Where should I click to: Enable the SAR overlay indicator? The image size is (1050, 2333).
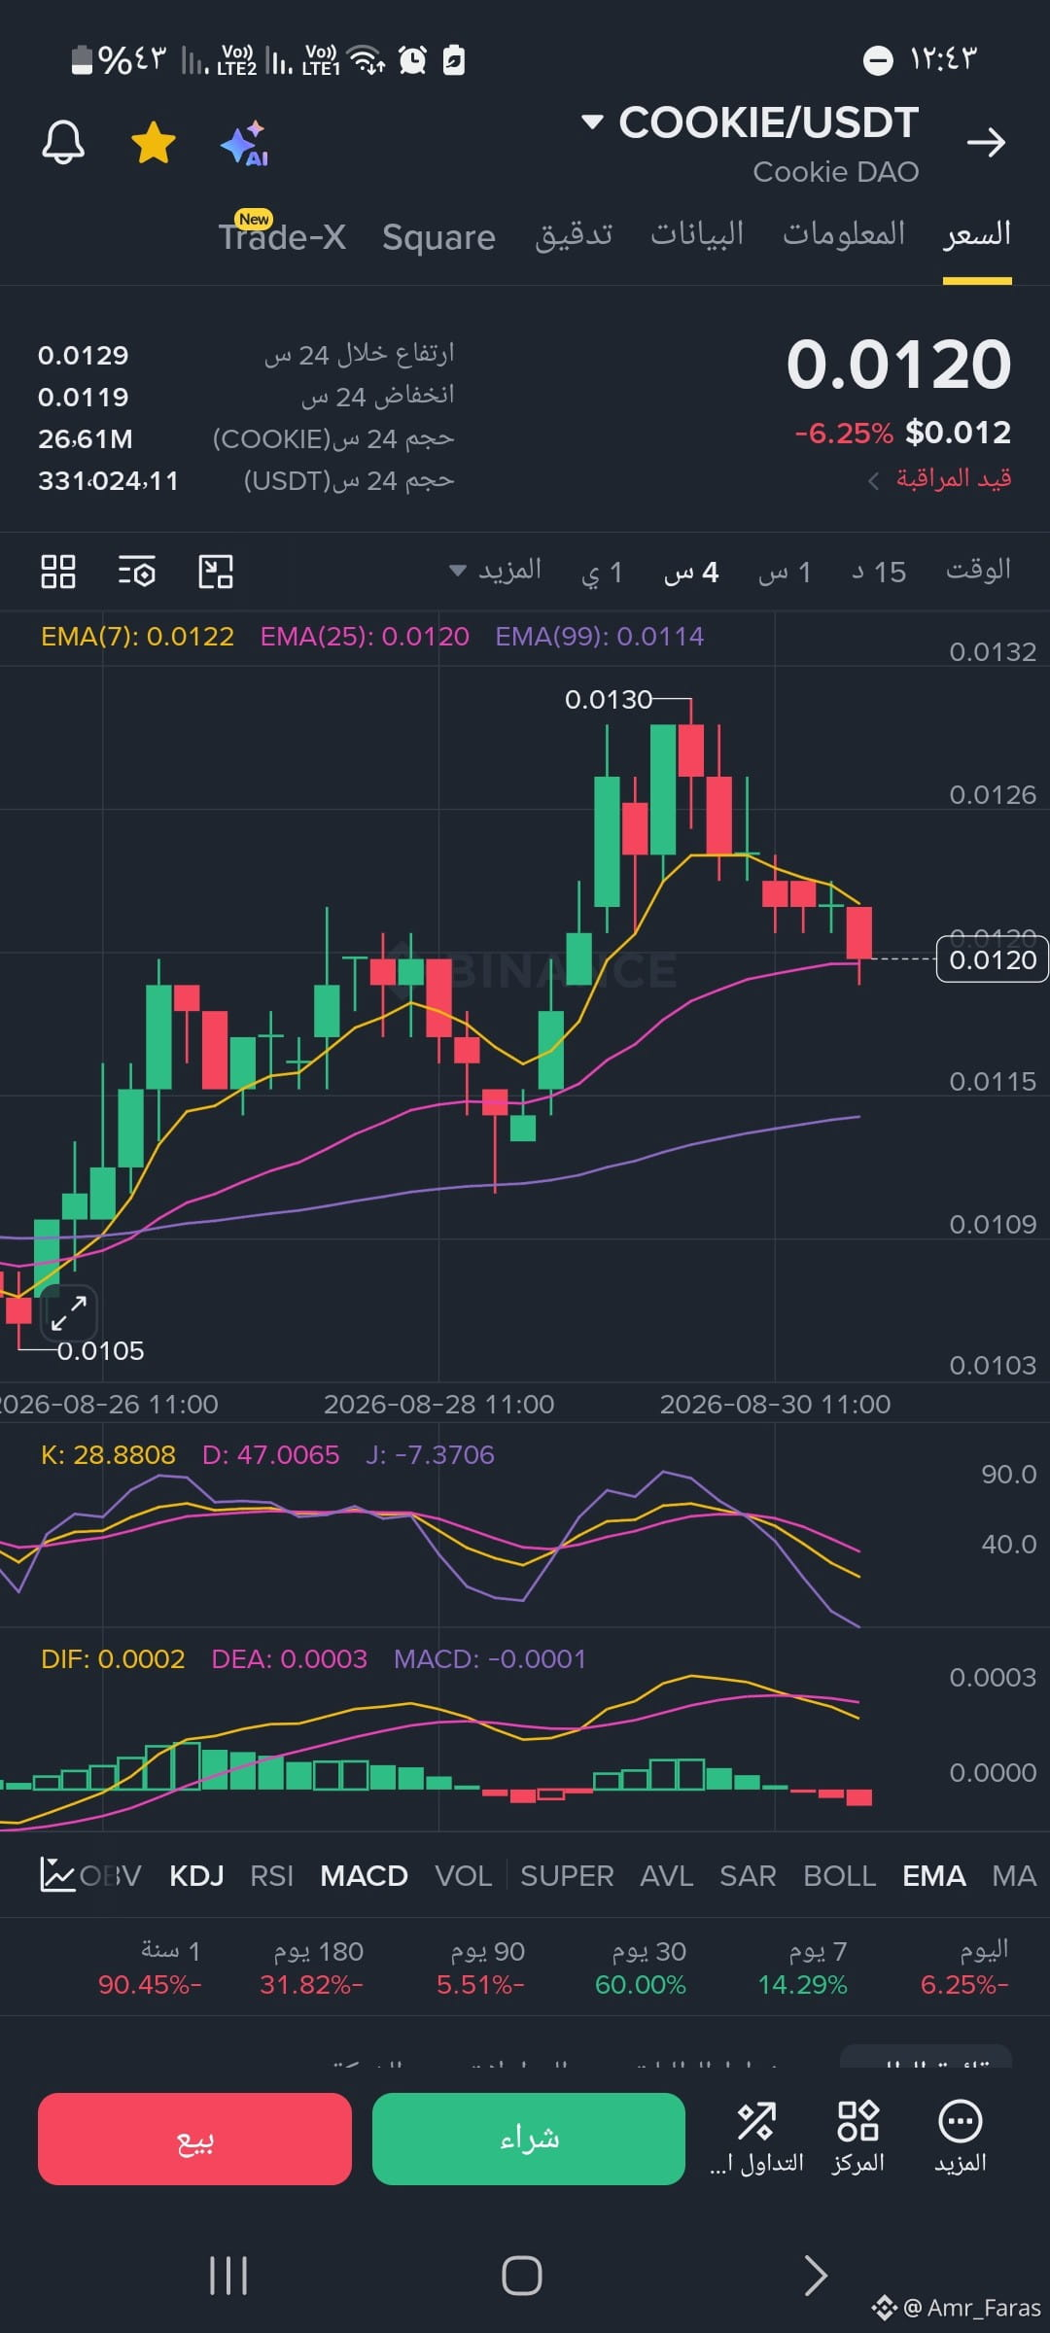click(x=748, y=1875)
